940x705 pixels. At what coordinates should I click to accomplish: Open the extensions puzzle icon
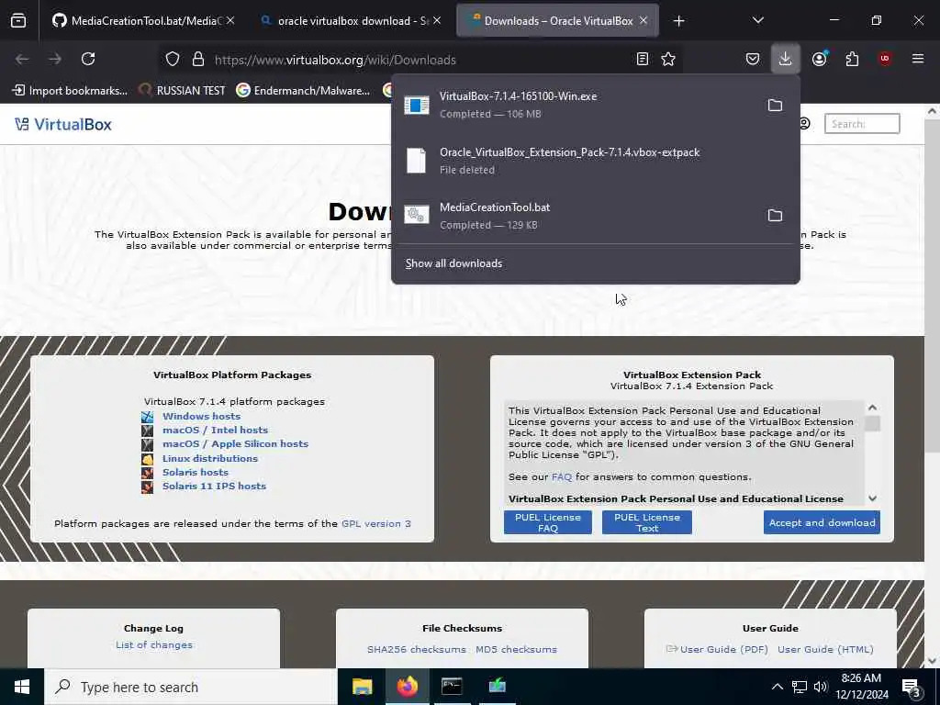[x=852, y=59]
